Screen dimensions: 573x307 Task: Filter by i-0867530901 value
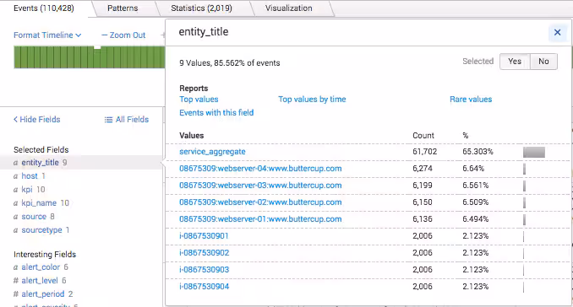(x=204, y=236)
